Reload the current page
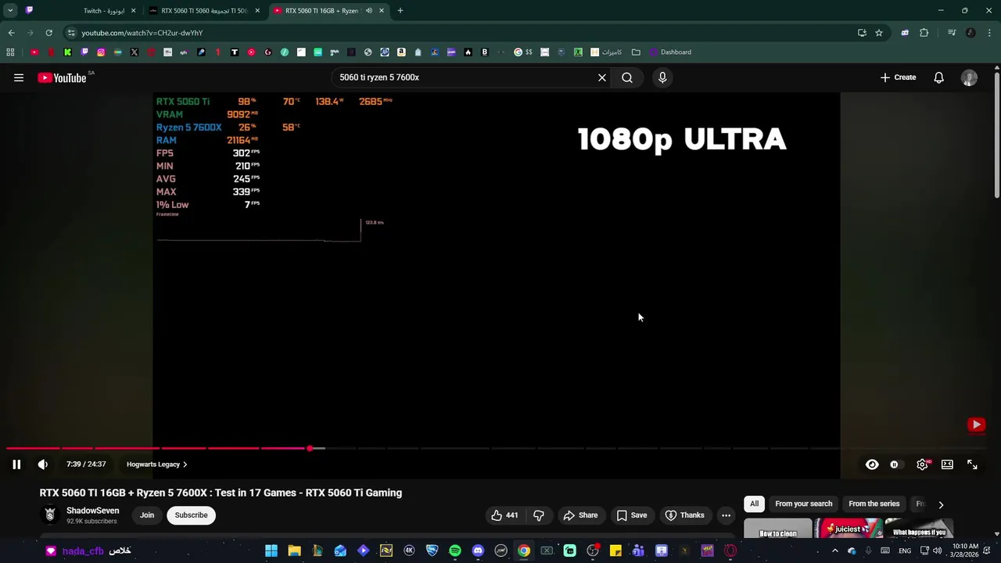Screen dimensions: 1001x563 click(48, 33)
